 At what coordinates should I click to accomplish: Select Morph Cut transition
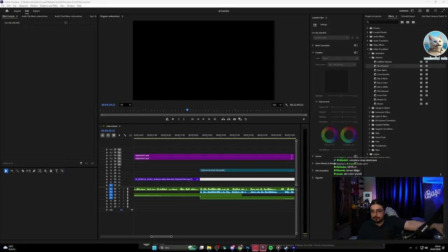(x=381, y=99)
